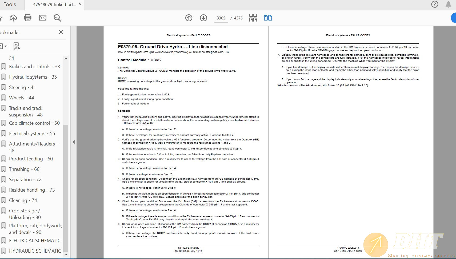Open bookmark ELECTRICAL SCHEMATIC
The height and width of the screenshot is (259, 456).
coord(35,241)
